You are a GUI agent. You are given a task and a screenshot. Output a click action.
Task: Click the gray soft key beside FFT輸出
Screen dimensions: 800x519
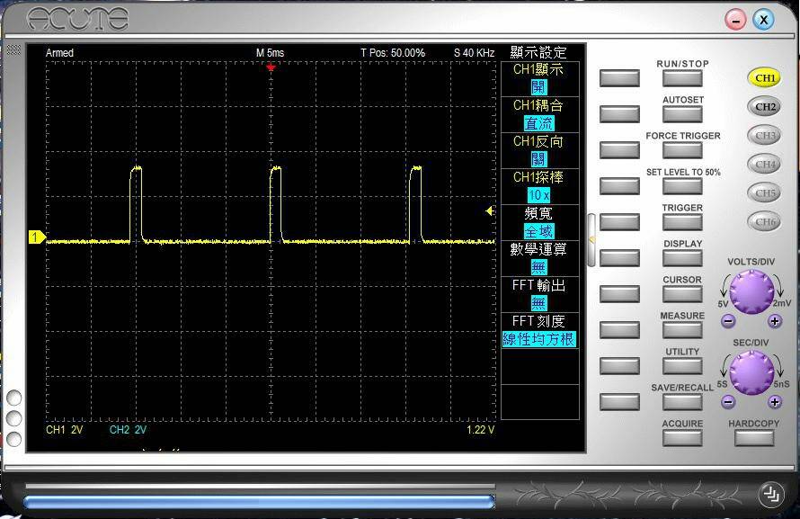619,294
